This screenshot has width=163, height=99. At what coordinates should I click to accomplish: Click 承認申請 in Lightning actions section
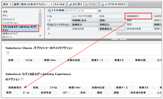point(48,93)
